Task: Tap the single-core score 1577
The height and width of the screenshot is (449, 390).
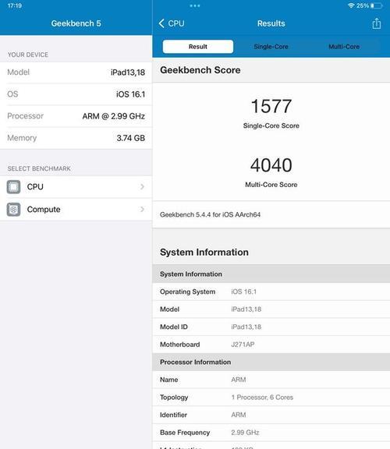Action: (x=271, y=106)
